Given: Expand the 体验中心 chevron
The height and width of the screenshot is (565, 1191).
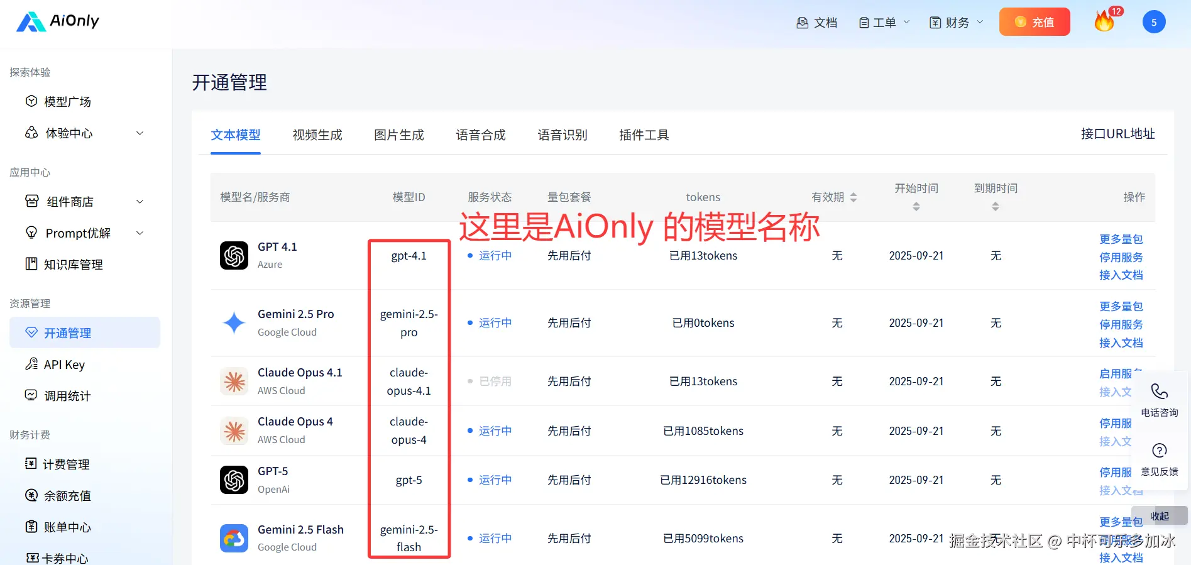Looking at the screenshot, I should coord(140,133).
